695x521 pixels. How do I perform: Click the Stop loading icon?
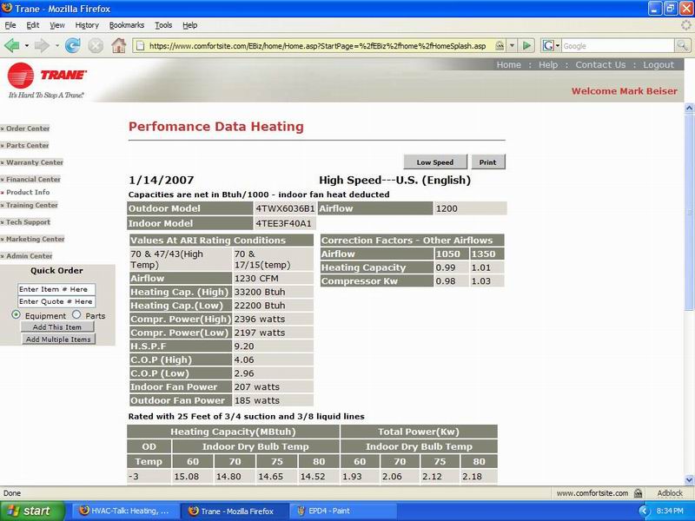click(x=96, y=45)
